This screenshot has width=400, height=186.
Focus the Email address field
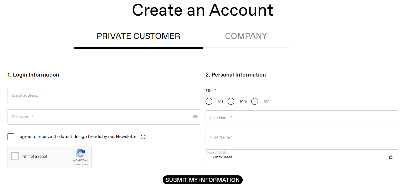[104, 96]
